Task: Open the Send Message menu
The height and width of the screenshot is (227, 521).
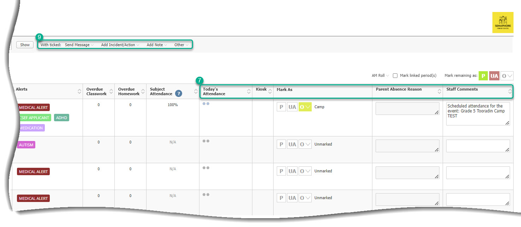Action: point(77,45)
